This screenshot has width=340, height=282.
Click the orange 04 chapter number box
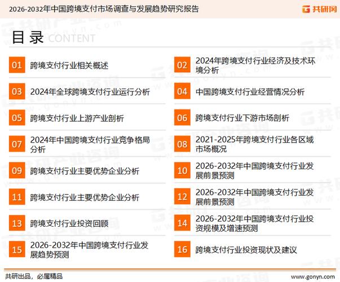(x=182, y=91)
